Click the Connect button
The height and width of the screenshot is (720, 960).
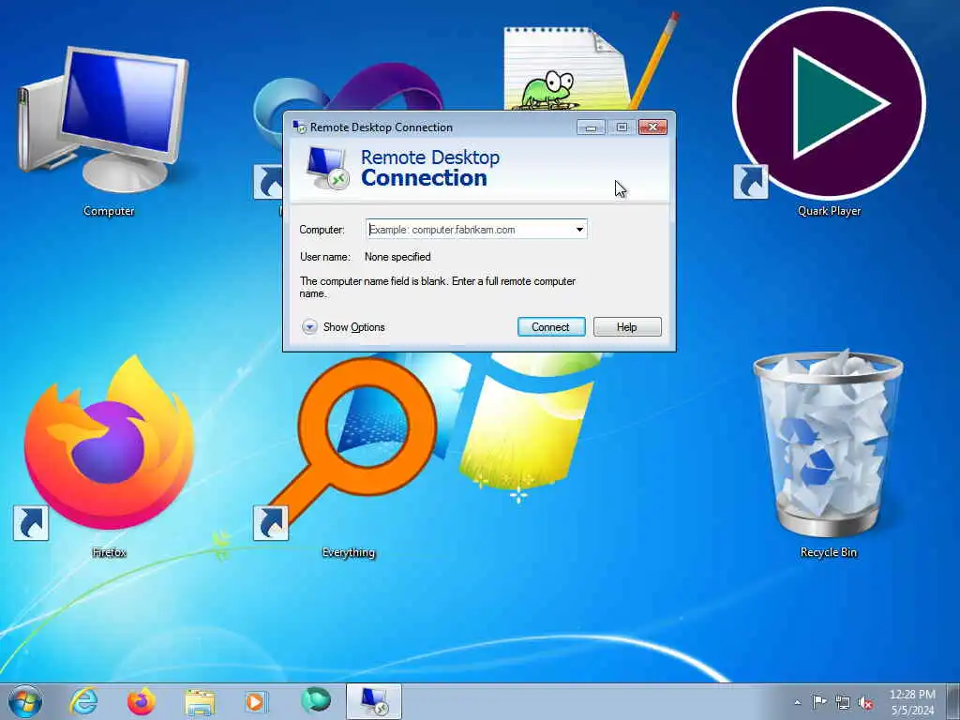click(551, 327)
